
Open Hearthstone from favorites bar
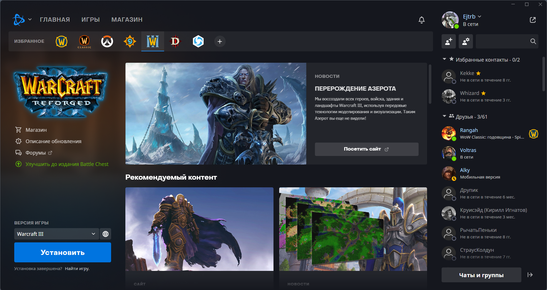tap(130, 42)
